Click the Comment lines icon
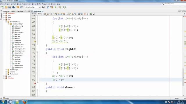186x104 pixels. [91, 14]
